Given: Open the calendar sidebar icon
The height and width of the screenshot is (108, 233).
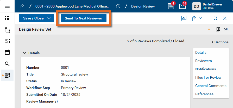Looking at the screenshot, I should [7, 52].
